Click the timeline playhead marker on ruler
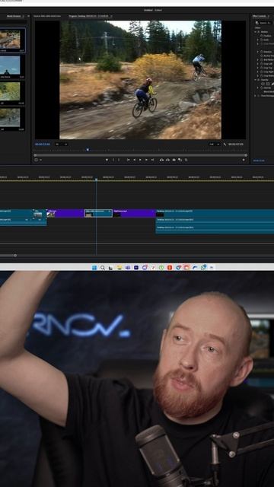The width and height of the screenshot is (274, 487). (x=96, y=180)
